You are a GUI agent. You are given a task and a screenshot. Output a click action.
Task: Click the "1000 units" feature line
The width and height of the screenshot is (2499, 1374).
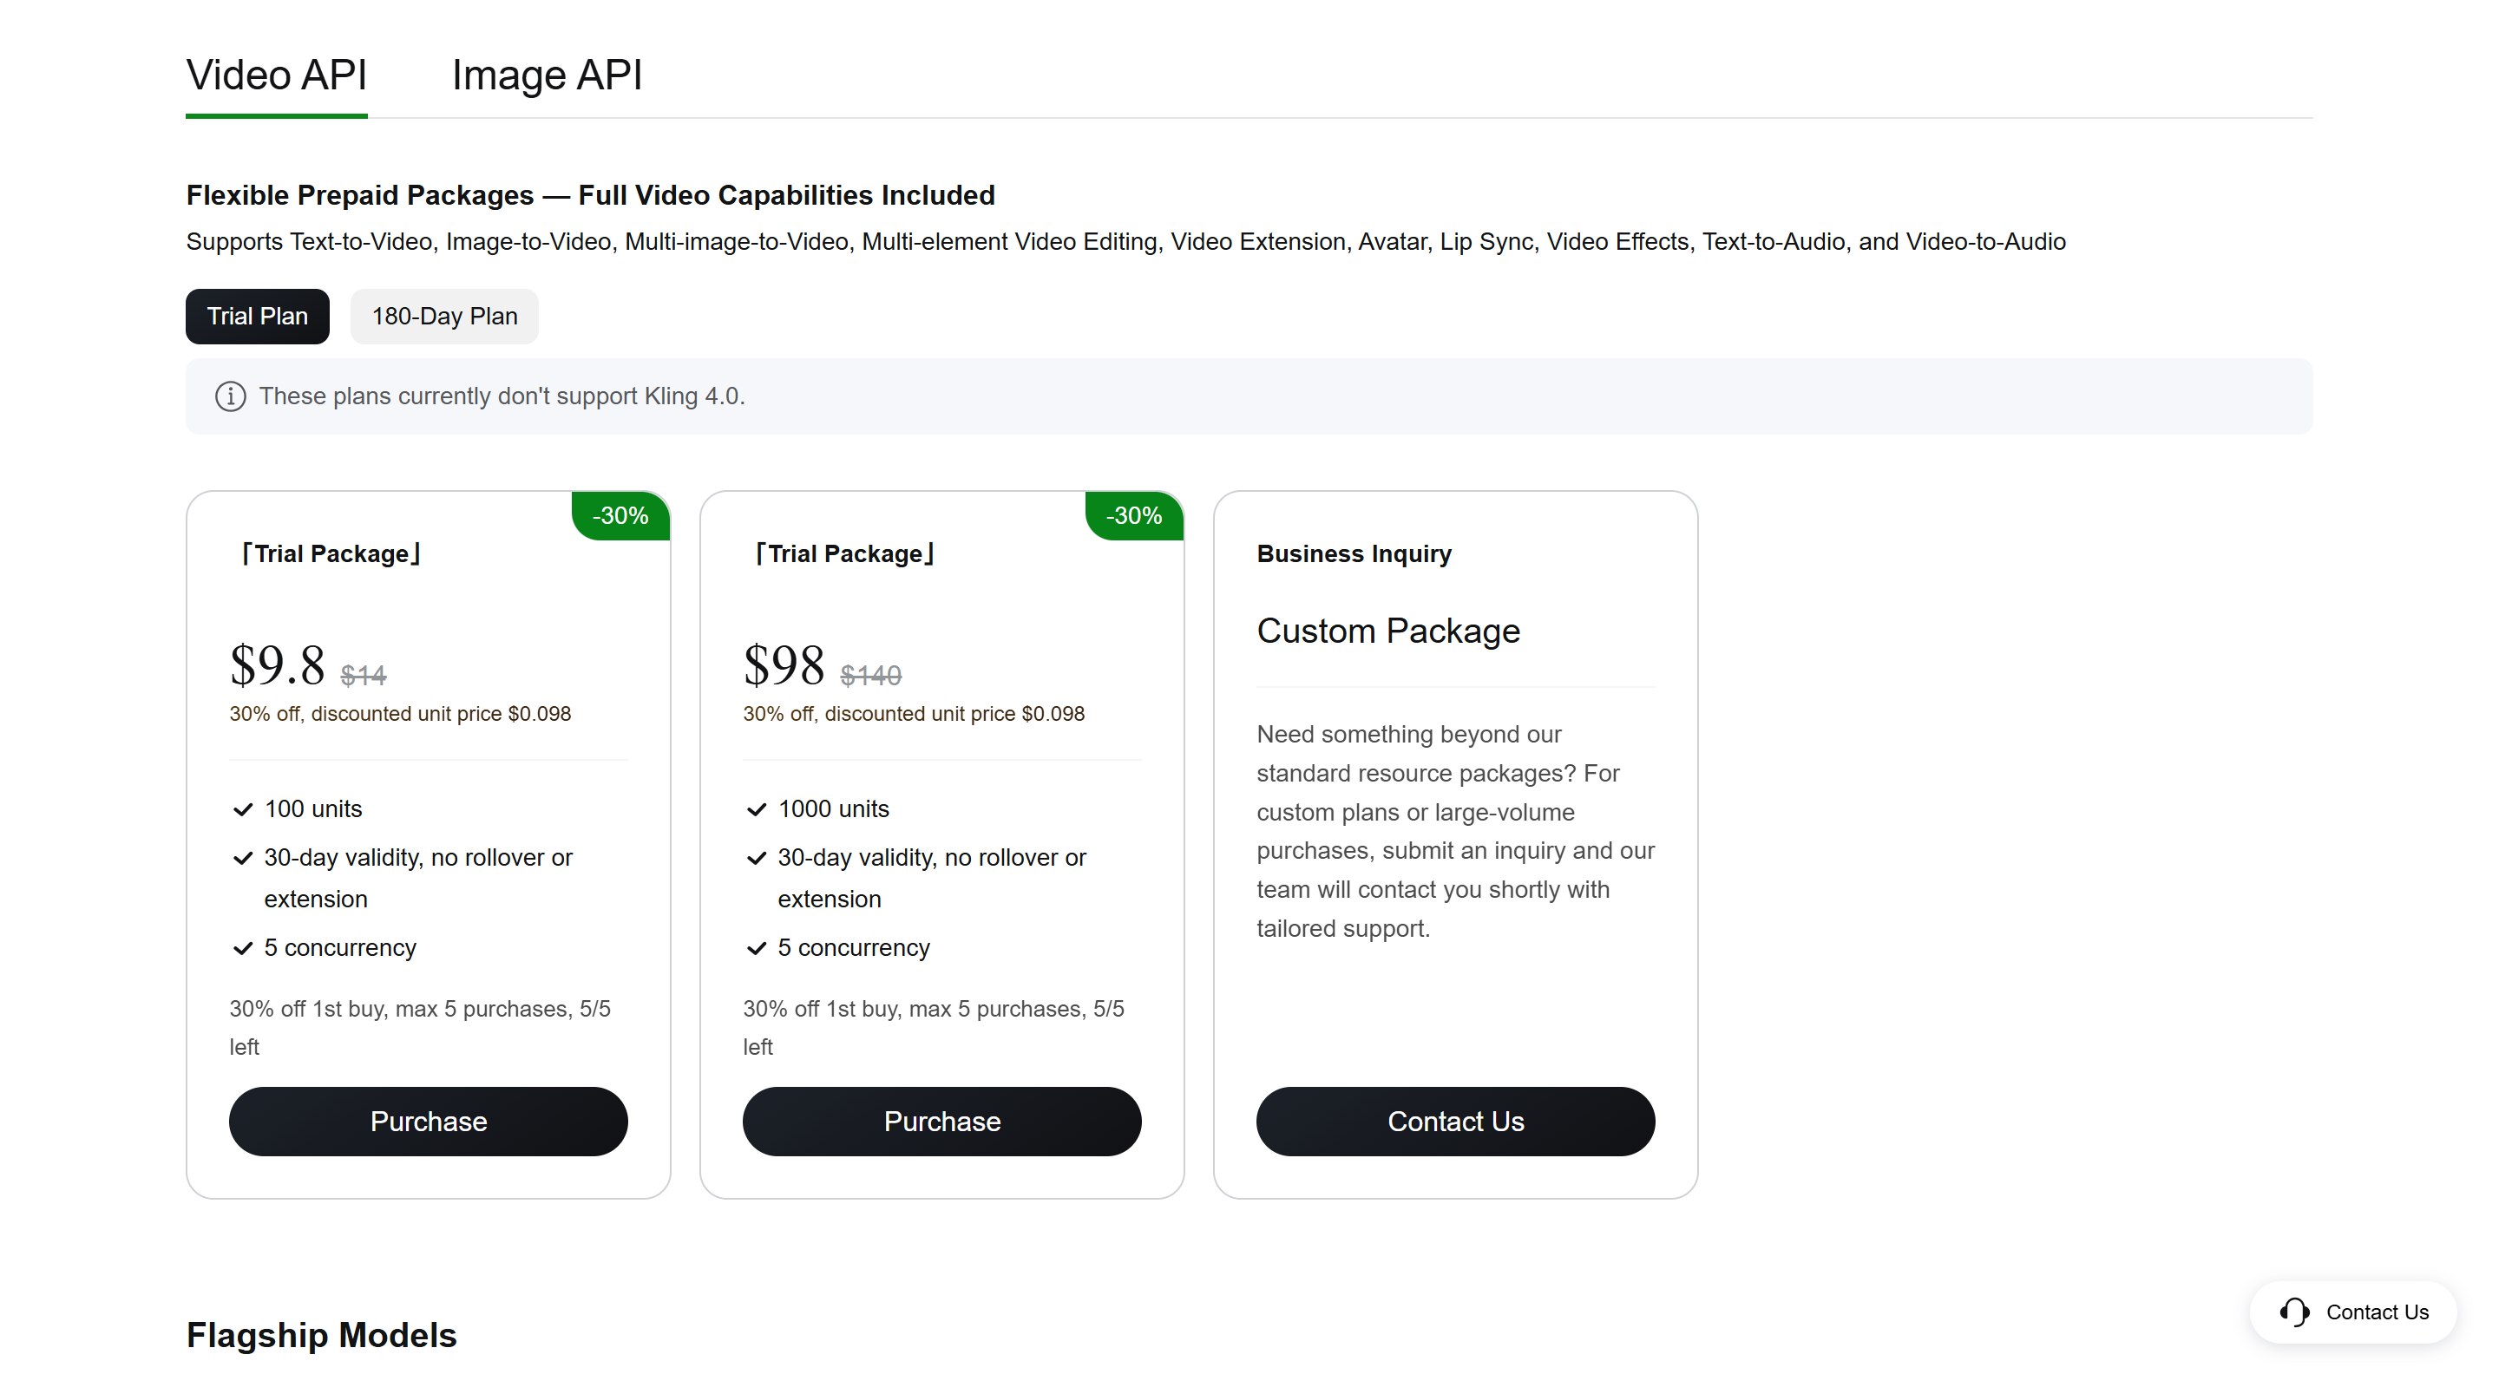(x=833, y=808)
